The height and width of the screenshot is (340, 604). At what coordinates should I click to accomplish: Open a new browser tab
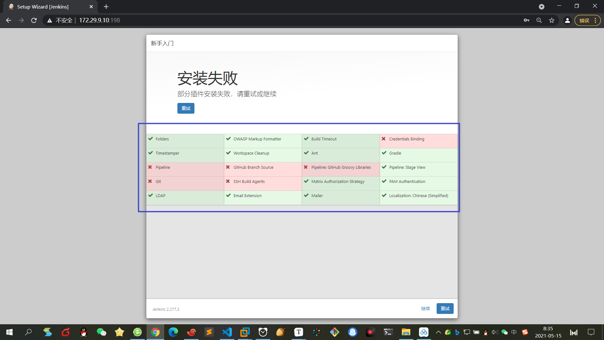click(x=106, y=7)
